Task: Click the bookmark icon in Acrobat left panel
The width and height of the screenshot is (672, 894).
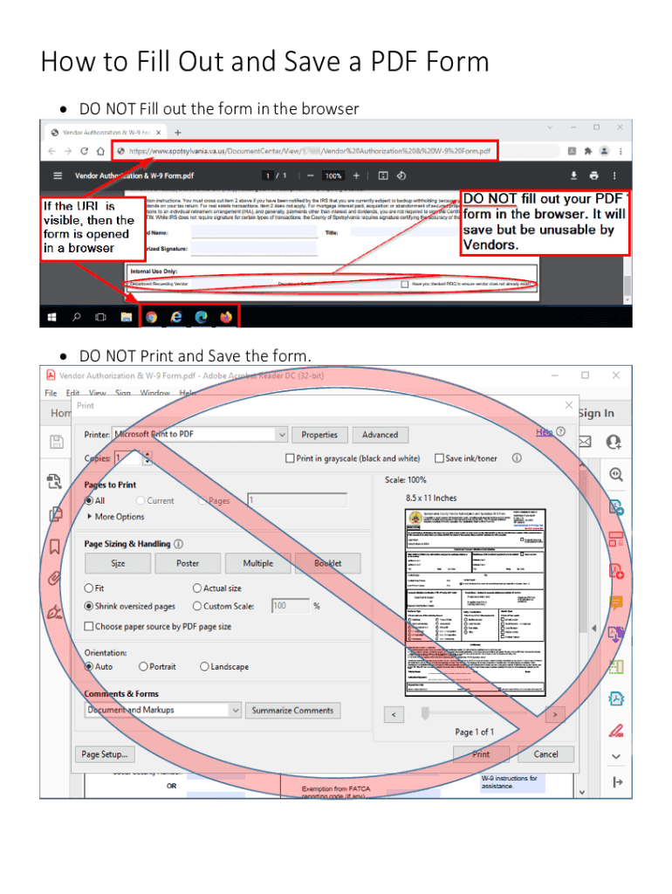Action: pos(54,547)
